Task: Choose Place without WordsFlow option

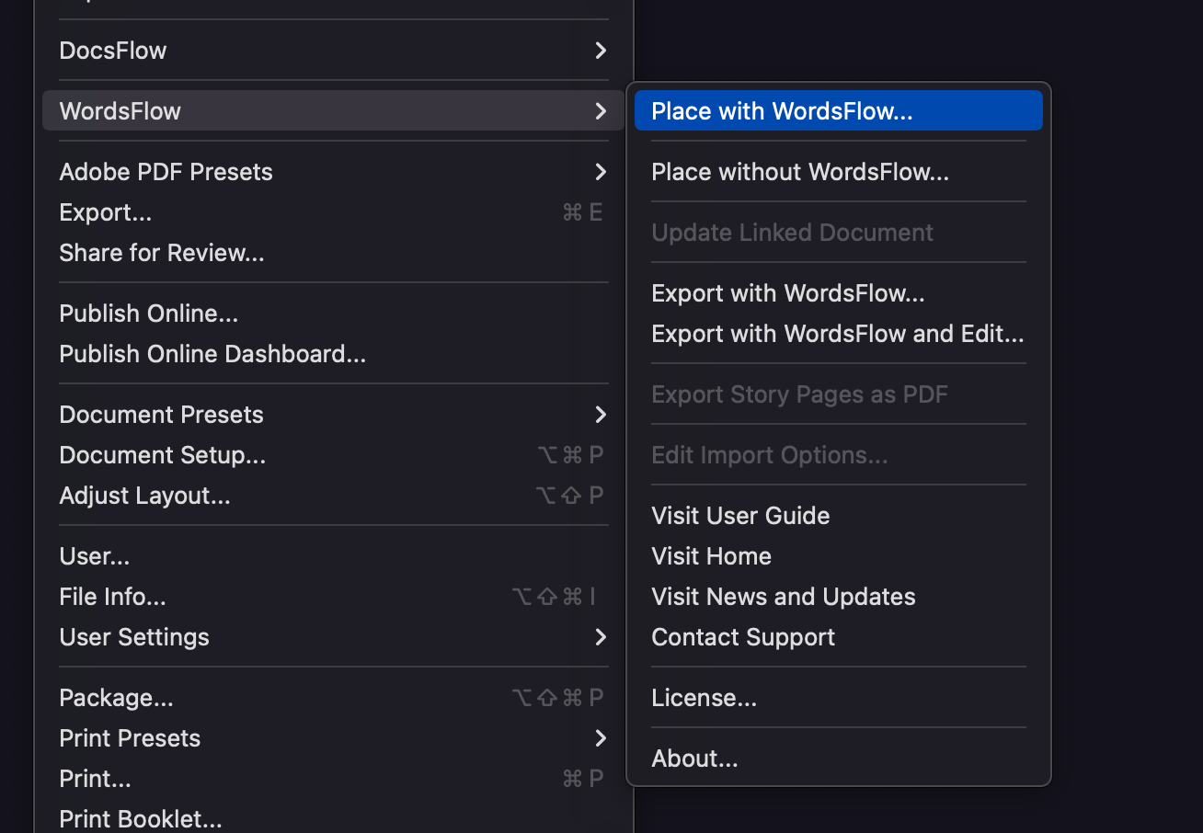Action: tap(799, 172)
